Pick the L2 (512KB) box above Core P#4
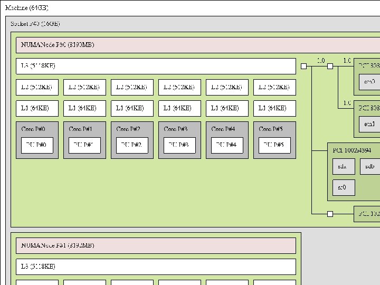Screen dimensions: 380x285 [227, 87]
